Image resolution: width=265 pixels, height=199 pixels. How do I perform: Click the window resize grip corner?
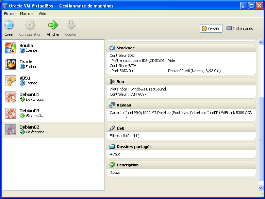(261, 195)
